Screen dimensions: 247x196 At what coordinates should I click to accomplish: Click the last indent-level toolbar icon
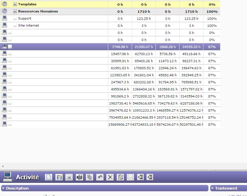150,177
